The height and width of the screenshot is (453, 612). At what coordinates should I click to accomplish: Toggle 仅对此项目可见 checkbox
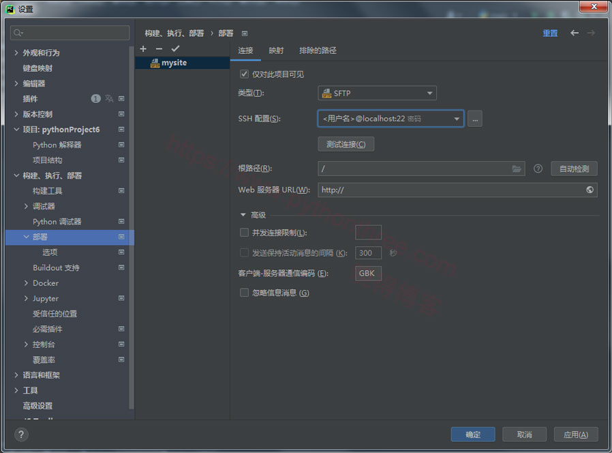click(244, 74)
